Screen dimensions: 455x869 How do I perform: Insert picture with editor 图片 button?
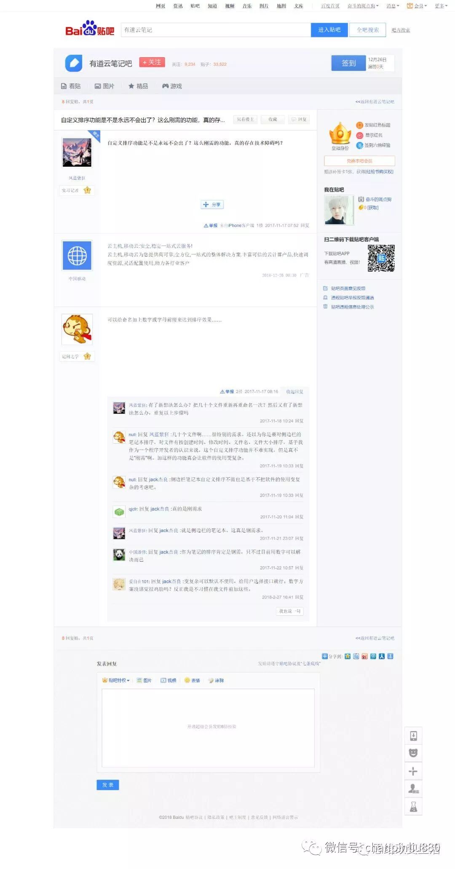(x=144, y=680)
